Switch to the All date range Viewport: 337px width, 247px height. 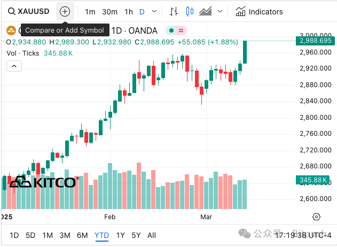152,235
